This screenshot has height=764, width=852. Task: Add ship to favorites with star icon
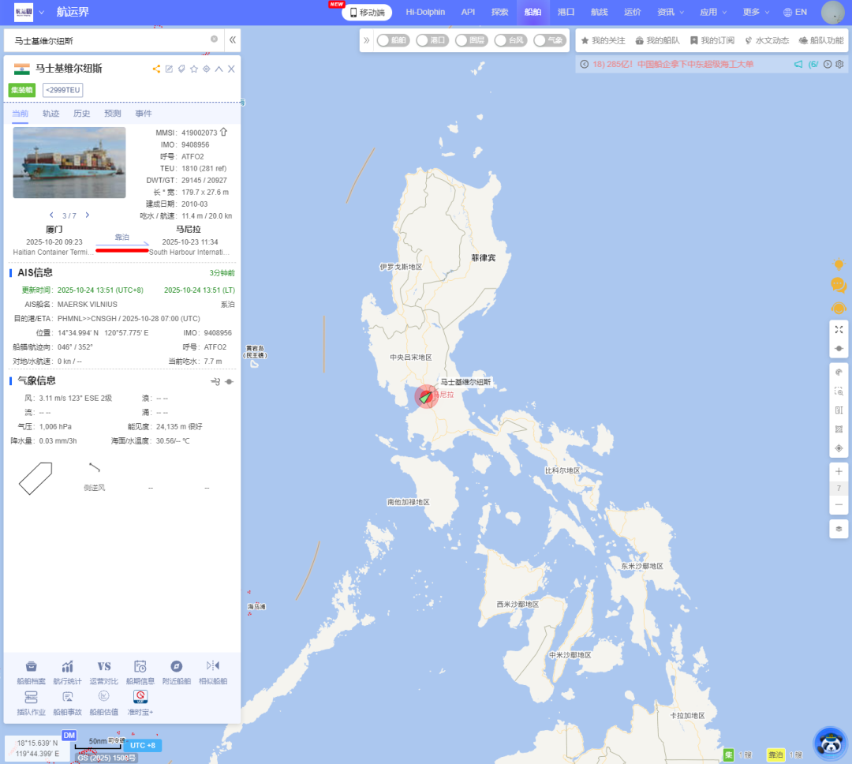(194, 69)
